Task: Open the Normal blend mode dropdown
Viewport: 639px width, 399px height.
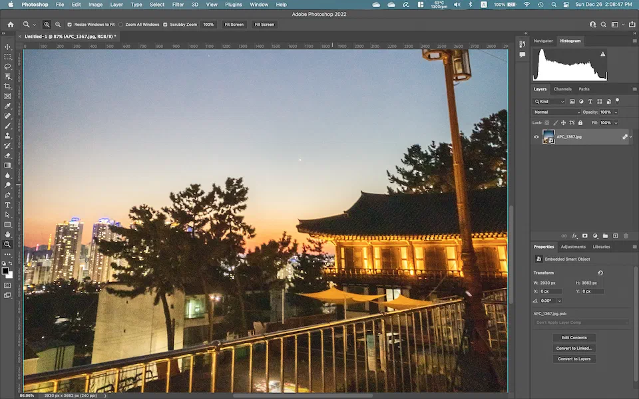Action: 557,112
